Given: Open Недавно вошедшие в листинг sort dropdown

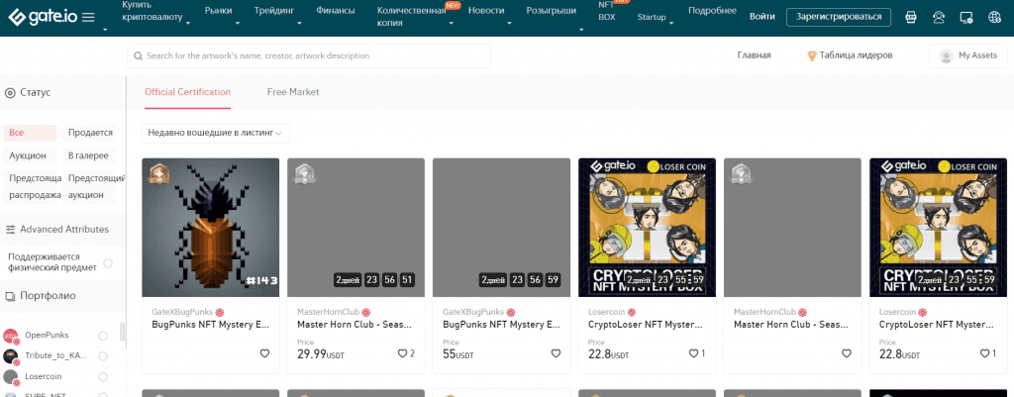Looking at the screenshot, I should click(215, 134).
